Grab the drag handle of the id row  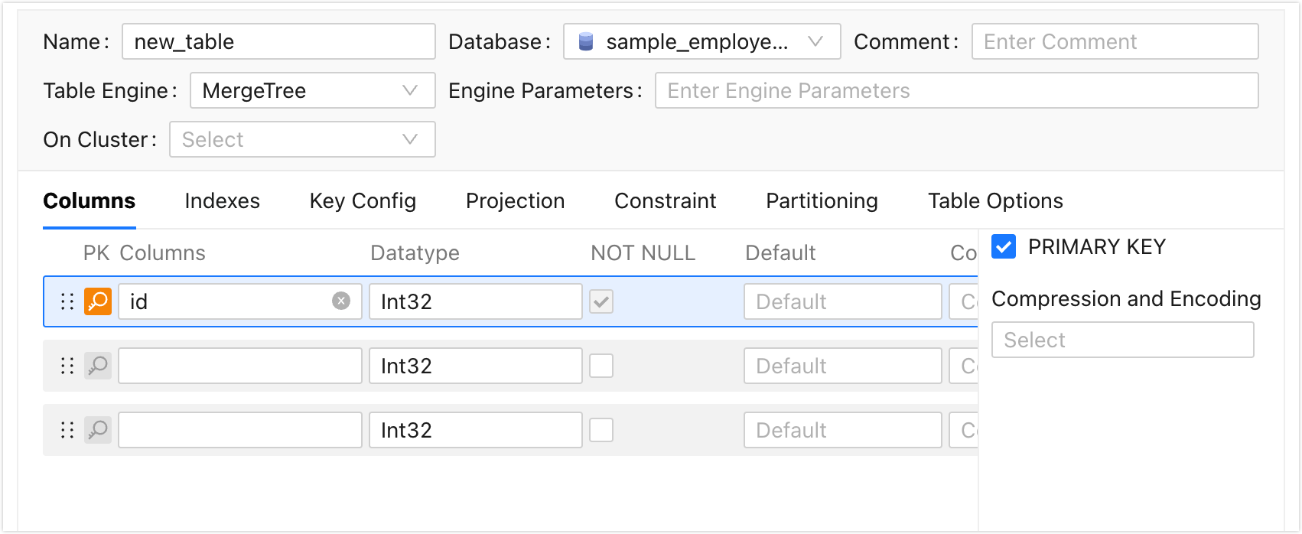click(67, 301)
